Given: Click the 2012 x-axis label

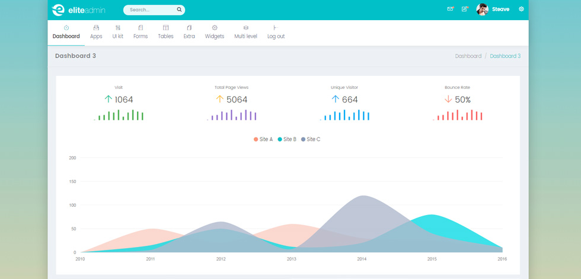Looking at the screenshot, I should pyautogui.click(x=221, y=259).
